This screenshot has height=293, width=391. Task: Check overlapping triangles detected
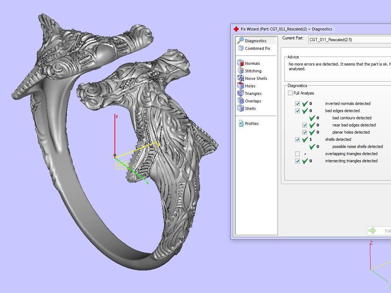pos(298,154)
